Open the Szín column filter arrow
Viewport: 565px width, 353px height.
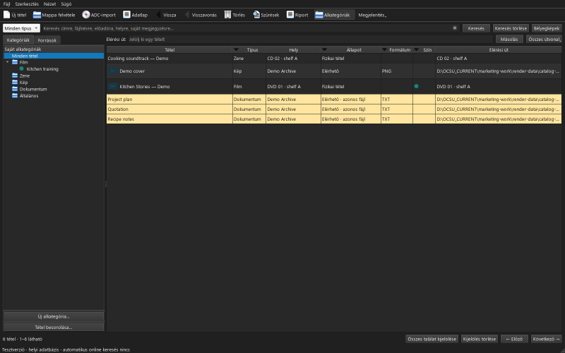(417, 49)
